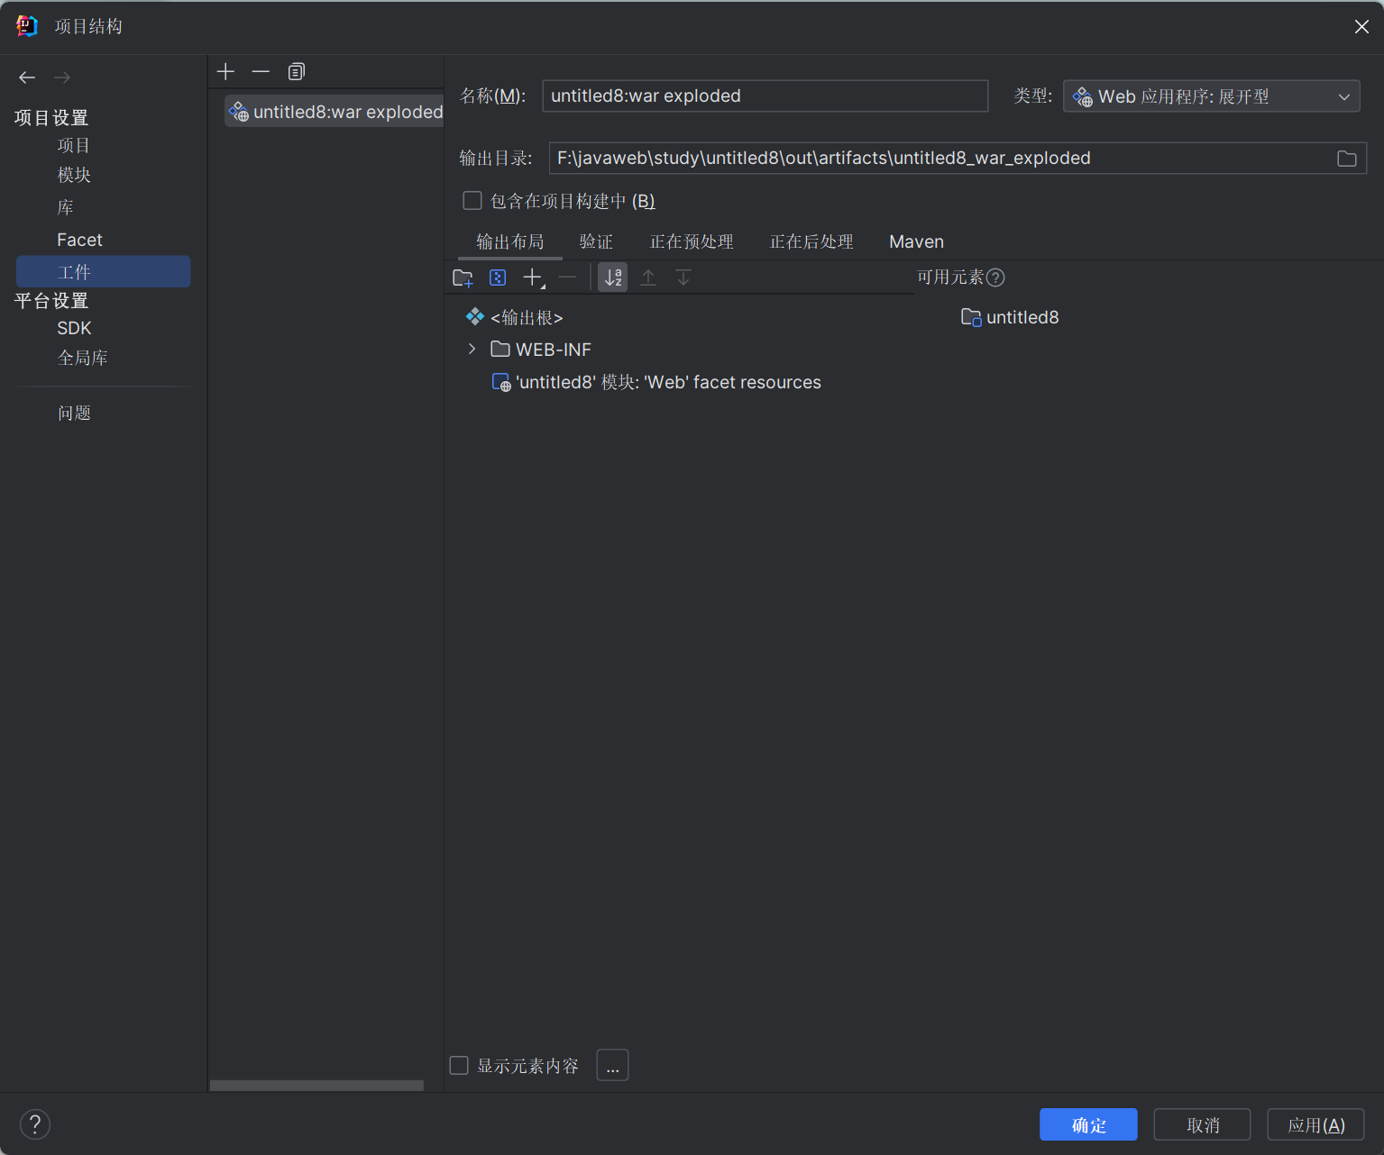Enable include in project build checkbox
The width and height of the screenshot is (1384, 1155).
click(472, 200)
